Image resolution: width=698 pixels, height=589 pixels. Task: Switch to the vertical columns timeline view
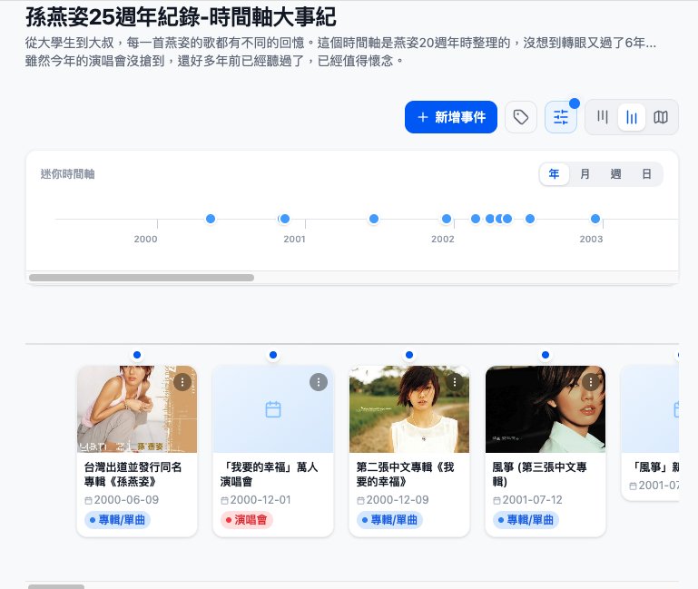[603, 117]
